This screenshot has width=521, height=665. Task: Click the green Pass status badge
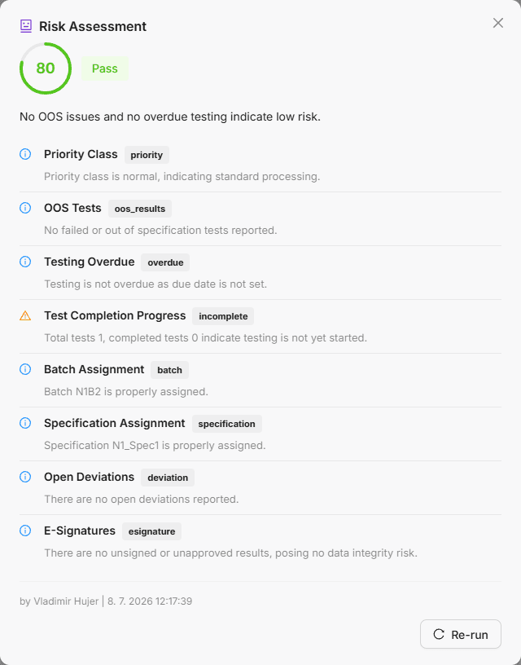click(105, 68)
